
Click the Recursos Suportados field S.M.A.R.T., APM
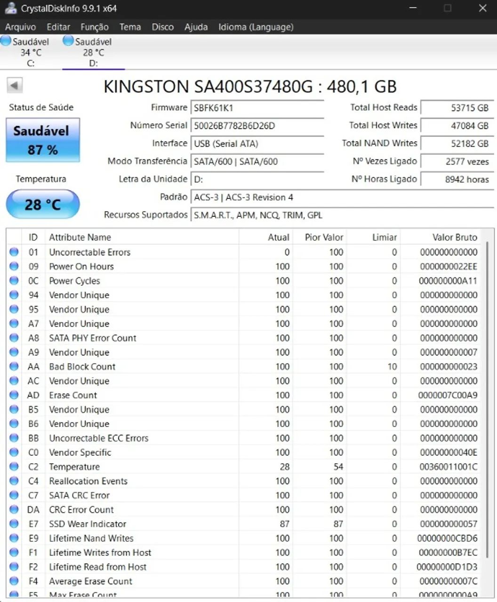click(342, 215)
